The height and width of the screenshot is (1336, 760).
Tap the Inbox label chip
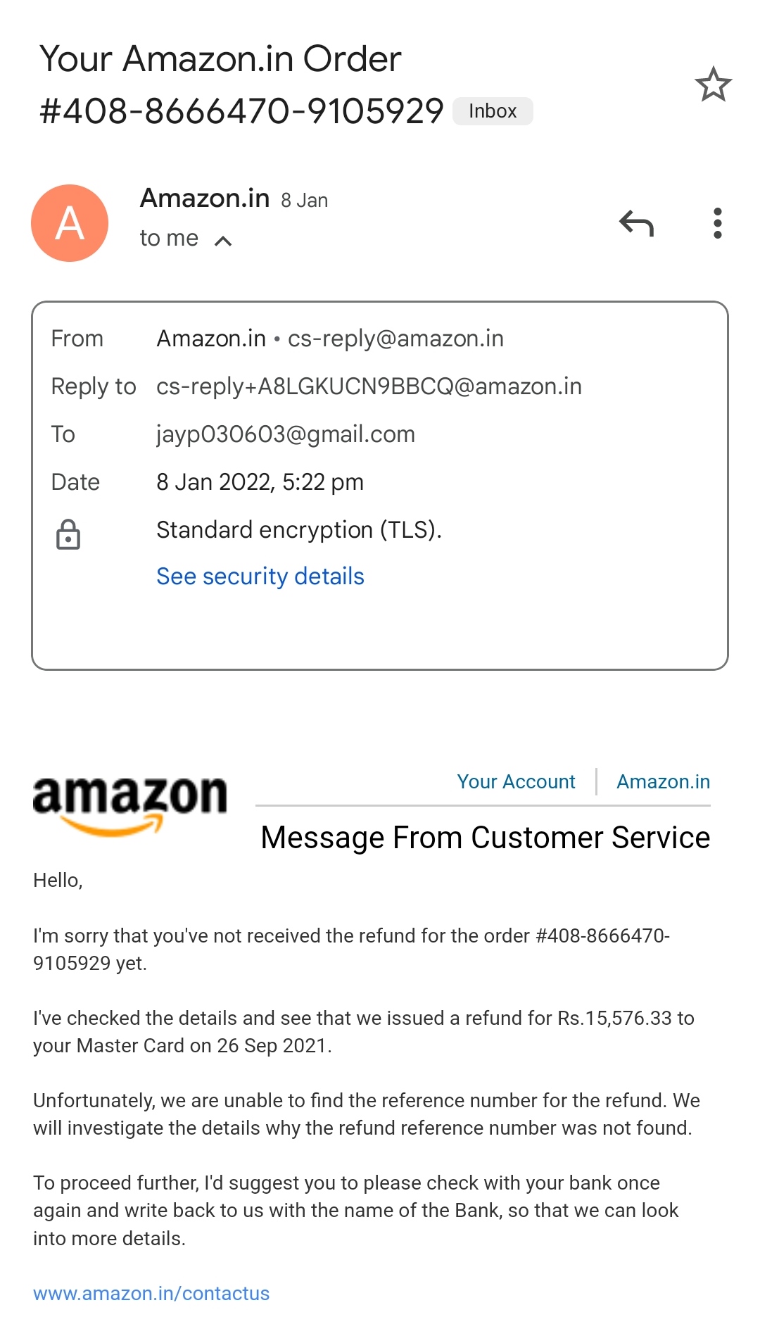(493, 111)
